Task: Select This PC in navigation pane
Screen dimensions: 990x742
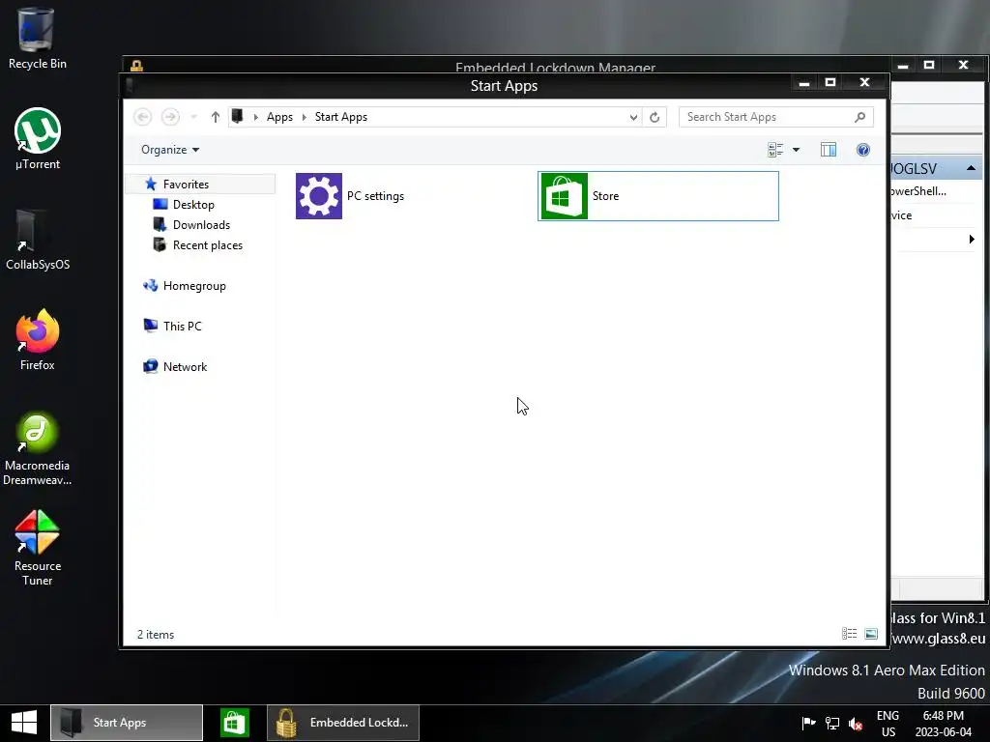Action: 183,327
